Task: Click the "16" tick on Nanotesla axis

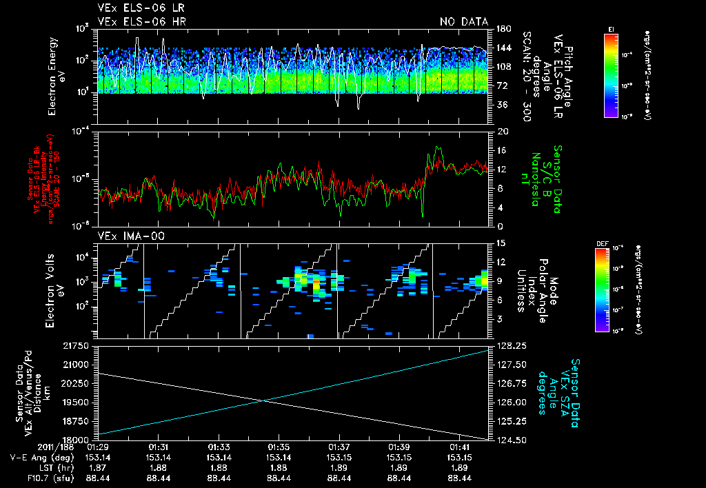Action: pos(502,150)
